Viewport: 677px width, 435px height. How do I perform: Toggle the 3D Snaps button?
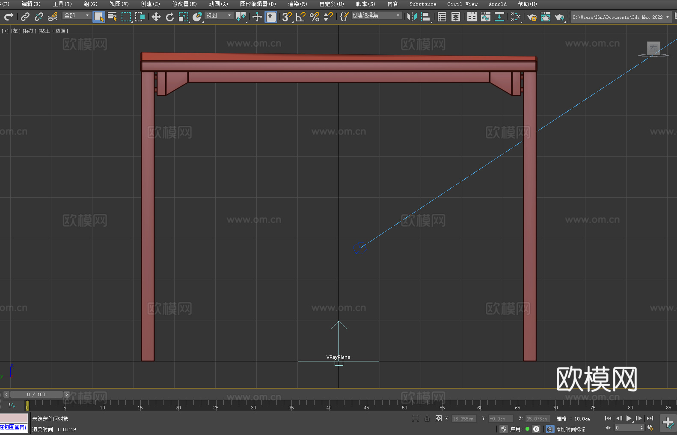point(287,17)
